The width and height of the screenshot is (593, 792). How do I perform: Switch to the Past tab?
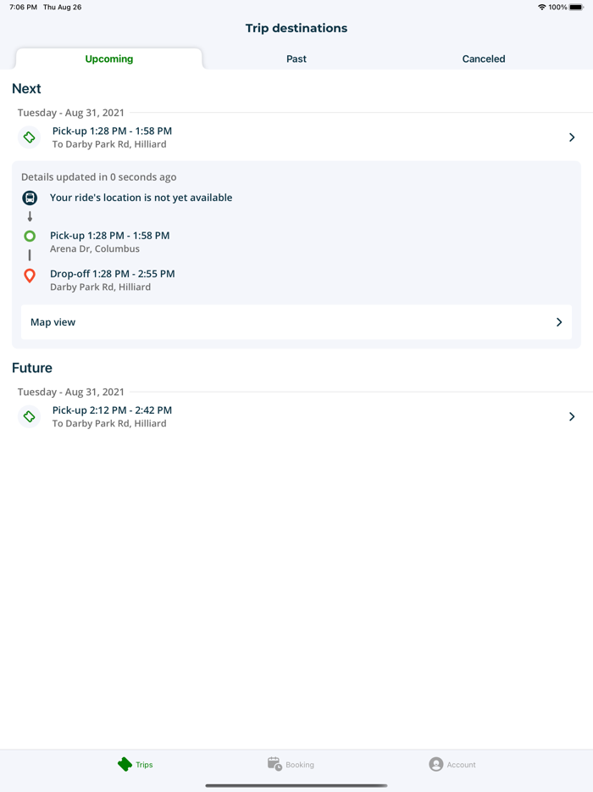coord(296,59)
